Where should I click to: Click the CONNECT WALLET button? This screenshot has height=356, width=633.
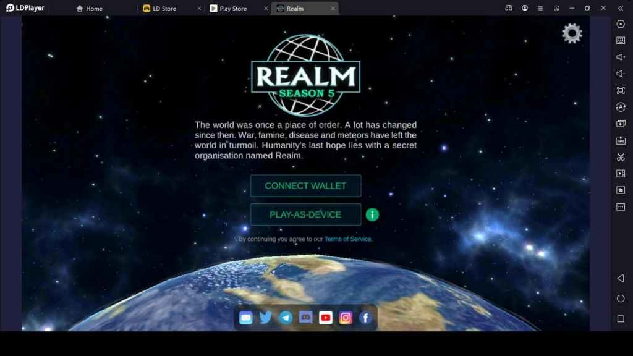[x=305, y=185]
